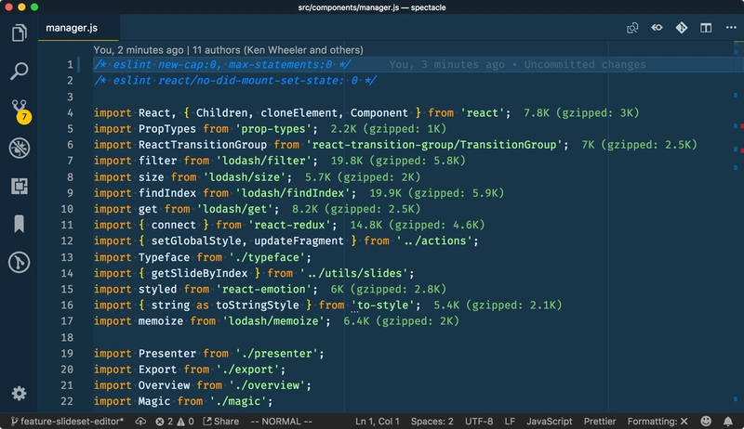Change end of line sequence via LF
744x429 pixels.
tap(510, 421)
